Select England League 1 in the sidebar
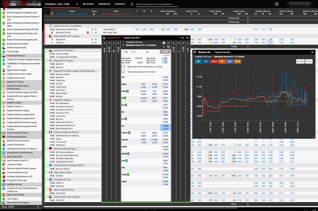The width and height of the screenshot is (318, 211). (x=15, y=103)
